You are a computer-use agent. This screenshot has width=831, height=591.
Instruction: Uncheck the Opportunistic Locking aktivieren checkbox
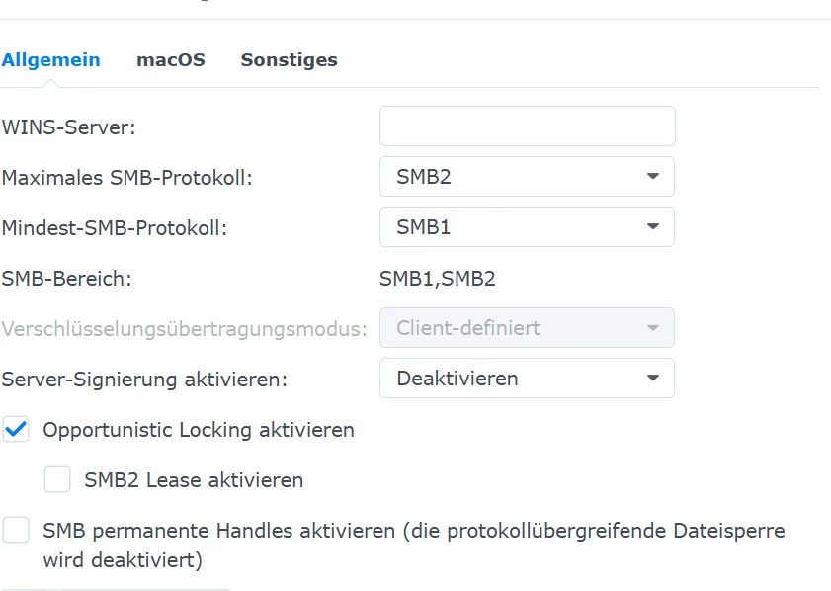click(16, 429)
